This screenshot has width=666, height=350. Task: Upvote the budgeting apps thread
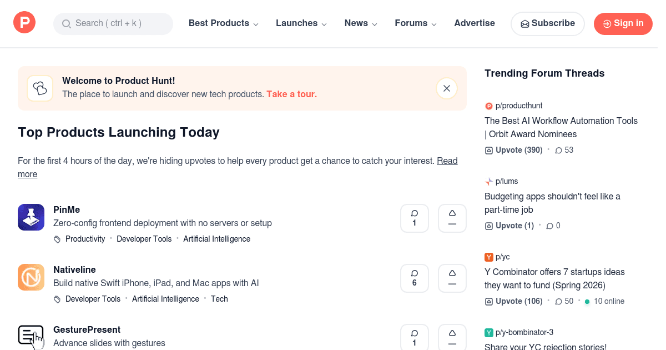509,225
